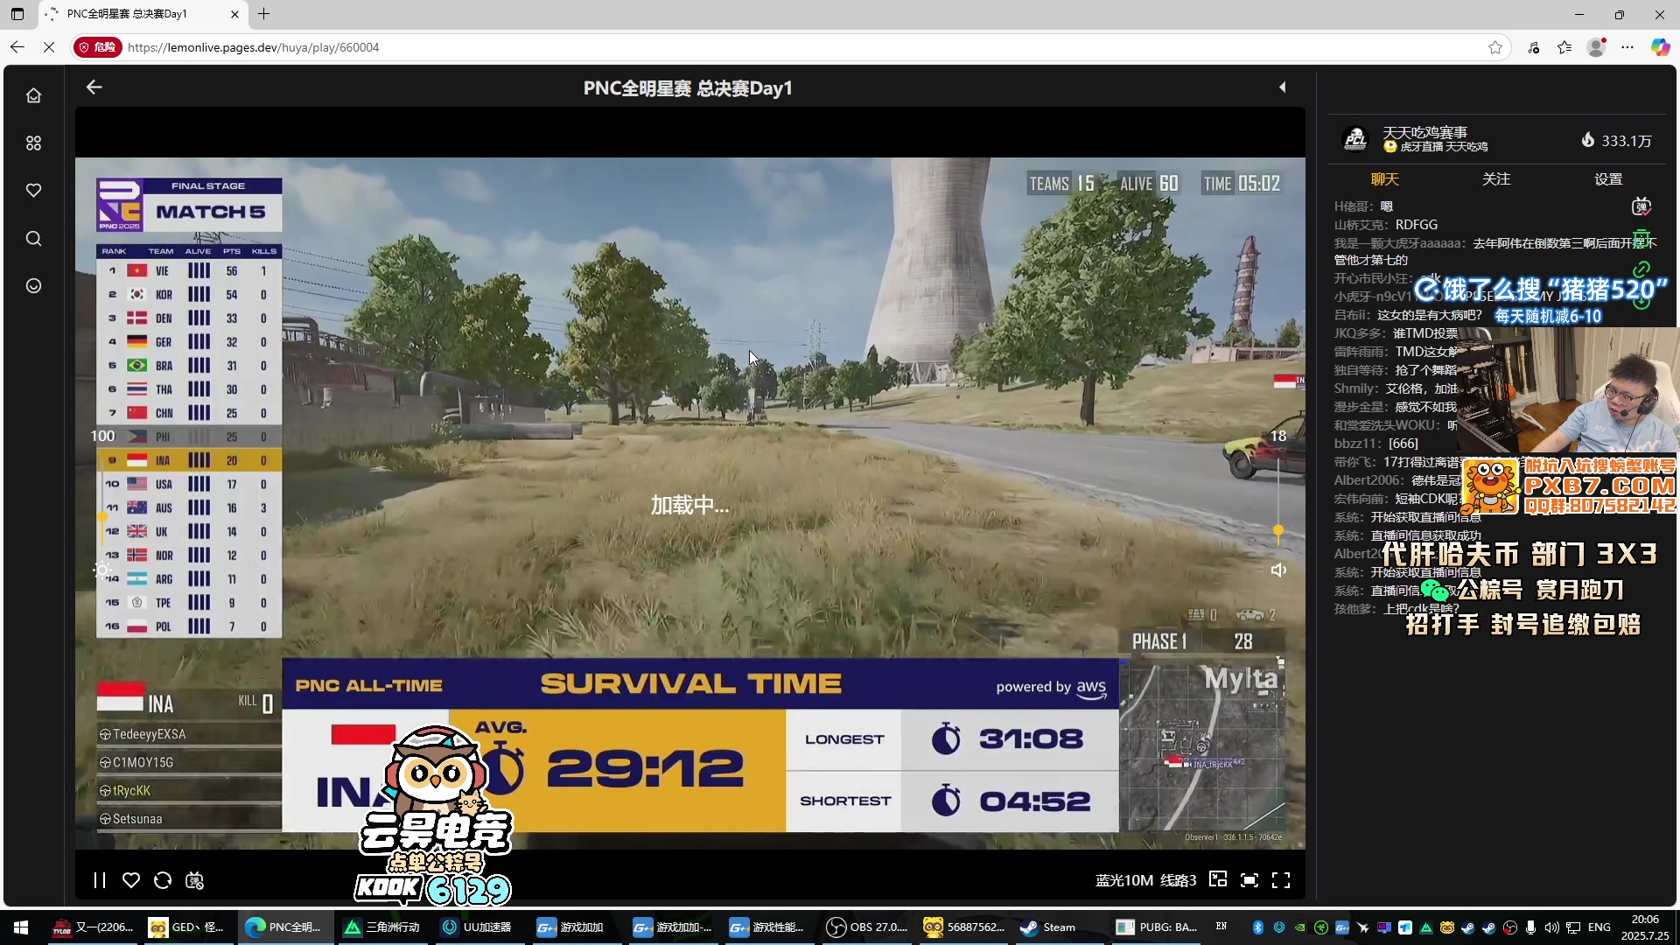
Task: Click the page title PNC全明星赛 总决赛Day1
Action: coord(688,88)
